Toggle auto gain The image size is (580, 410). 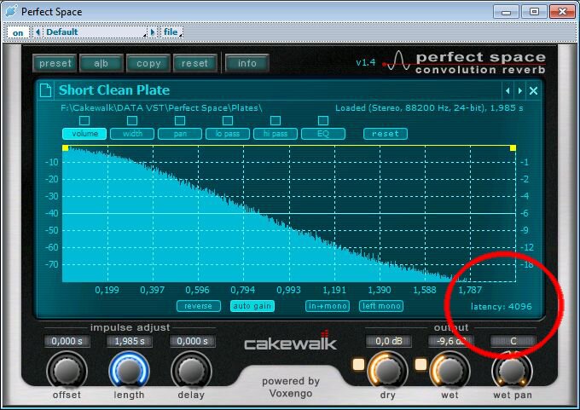click(252, 306)
